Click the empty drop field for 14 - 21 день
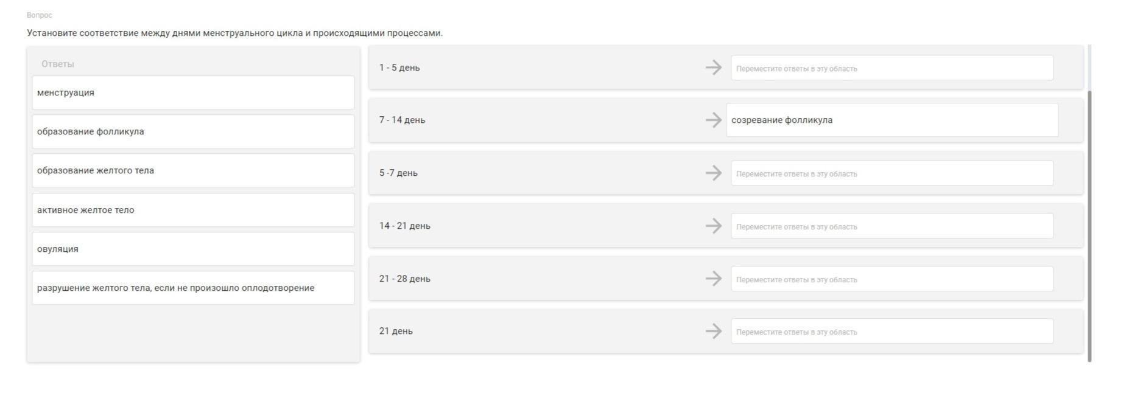This screenshot has width=1132, height=410. coord(892,226)
